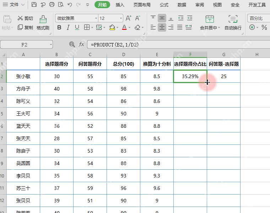
Task: Click the distributed alignment icon
Action: [x=189, y=27]
